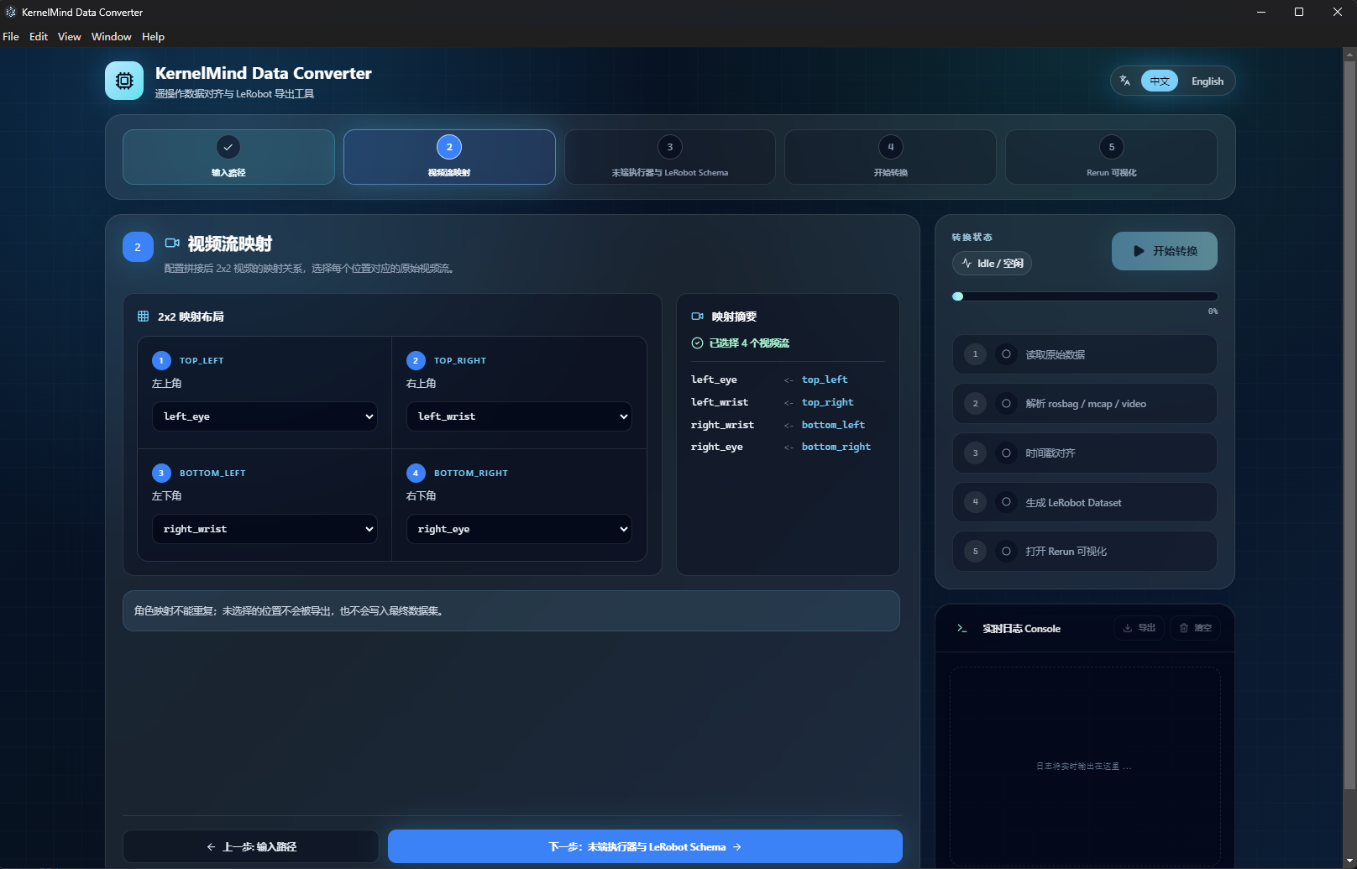Switch language to English
Viewport: 1357px width, 869px height.
click(x=1207, y=81)
